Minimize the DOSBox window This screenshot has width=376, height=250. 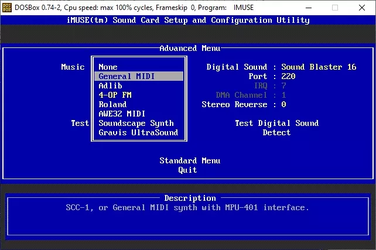[309, 8]
